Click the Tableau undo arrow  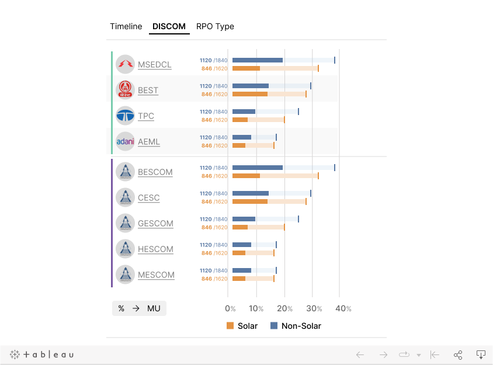click(360, 354)
